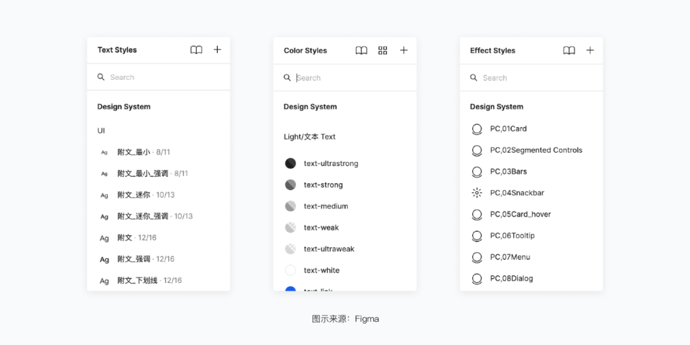Screen dimensions: 690x345
Task: Click the blur sun icon beside PC,04Snackbar
Action: coord(477,193)
